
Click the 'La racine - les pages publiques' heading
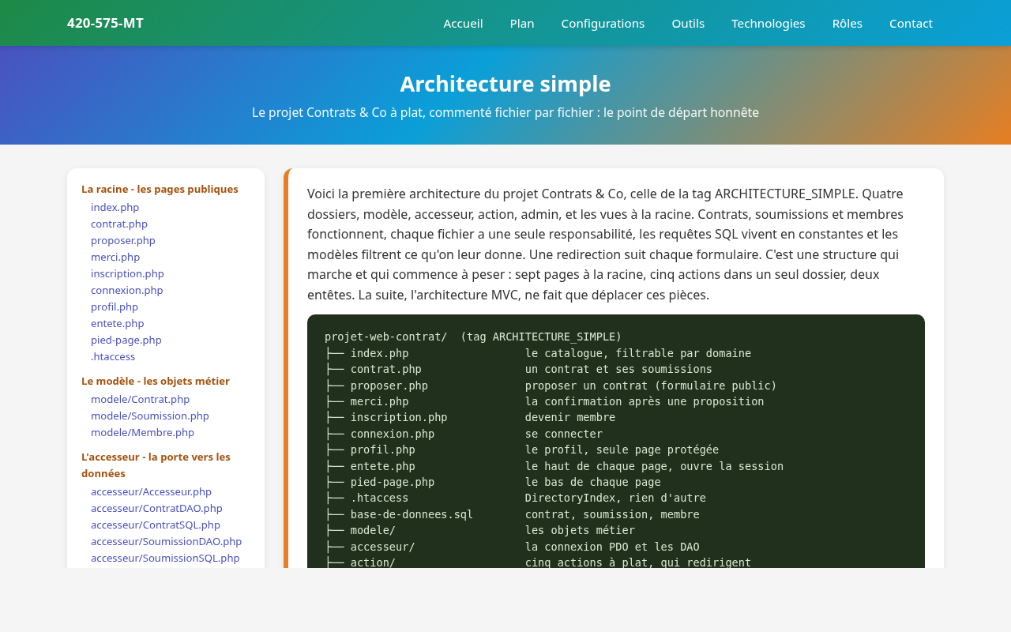160,189
